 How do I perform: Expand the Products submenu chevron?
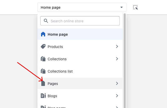117,47
